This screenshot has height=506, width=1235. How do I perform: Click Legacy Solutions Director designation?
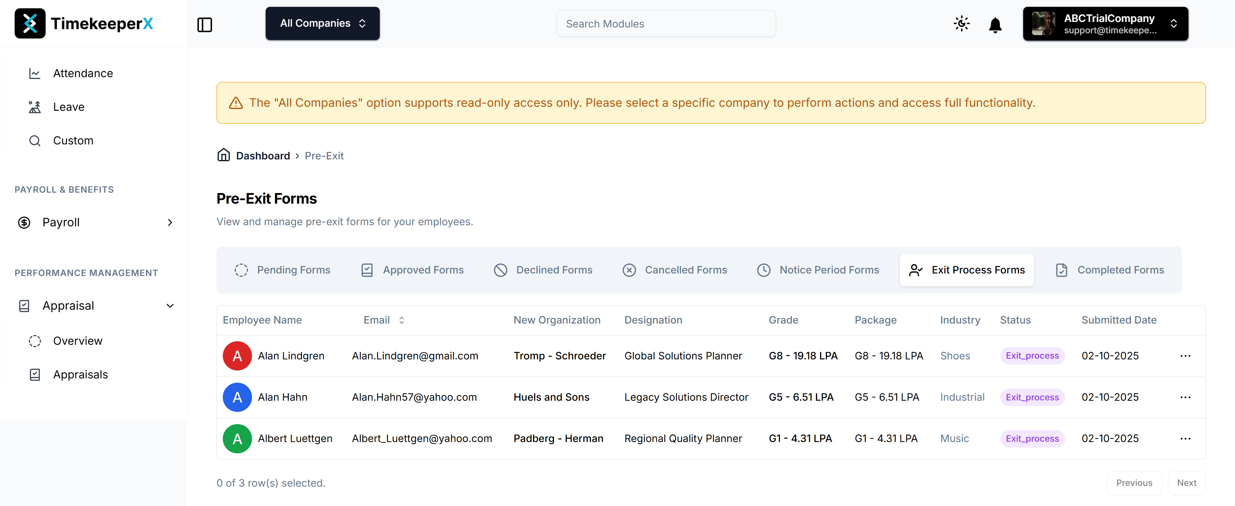686,397
